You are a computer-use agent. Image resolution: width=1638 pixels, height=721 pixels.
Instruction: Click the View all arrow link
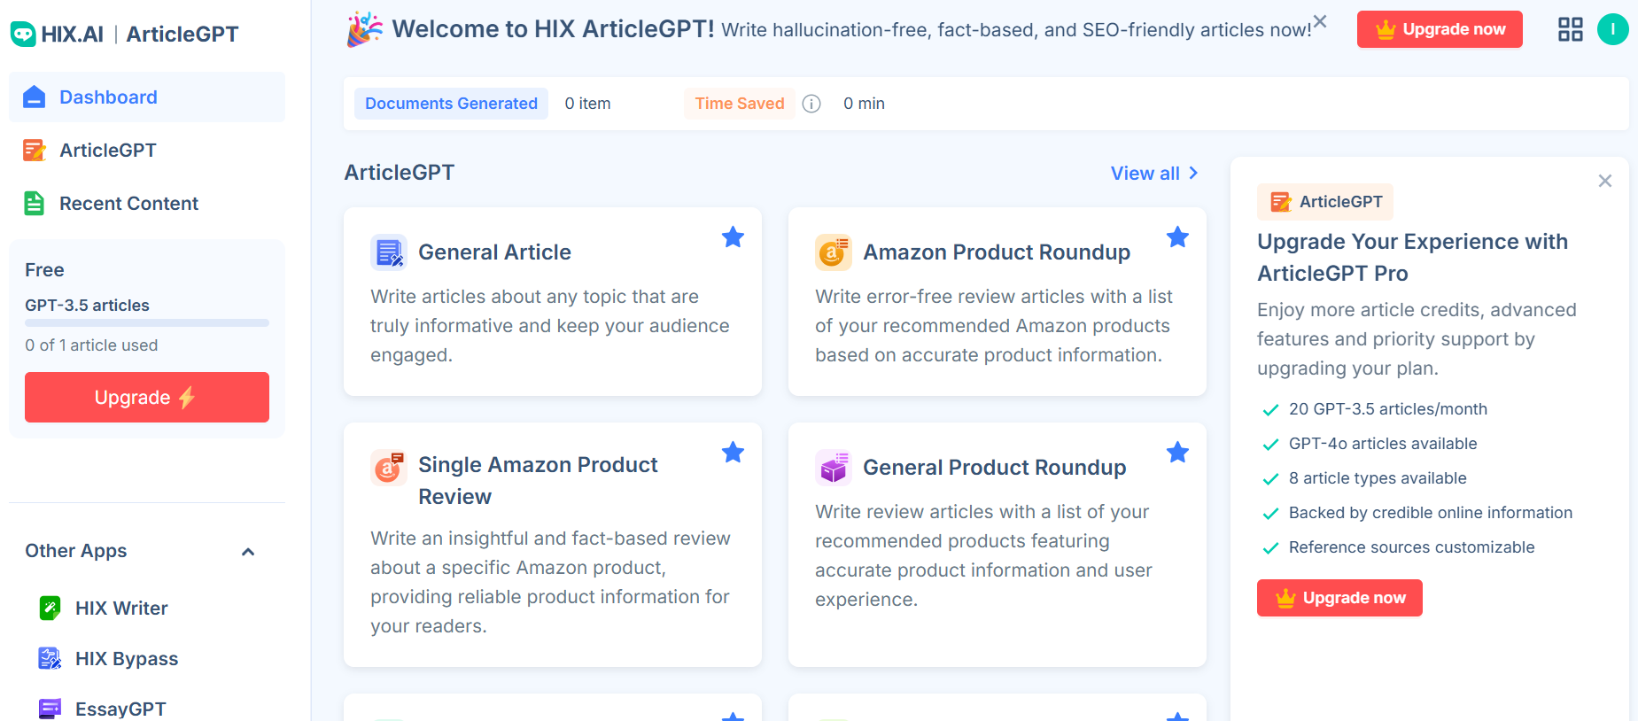point(1154,174)
